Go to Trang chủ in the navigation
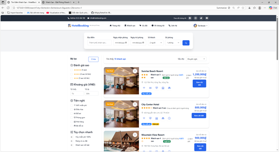Viewport: 279px width, 152px height. click(x=115, y=26)
